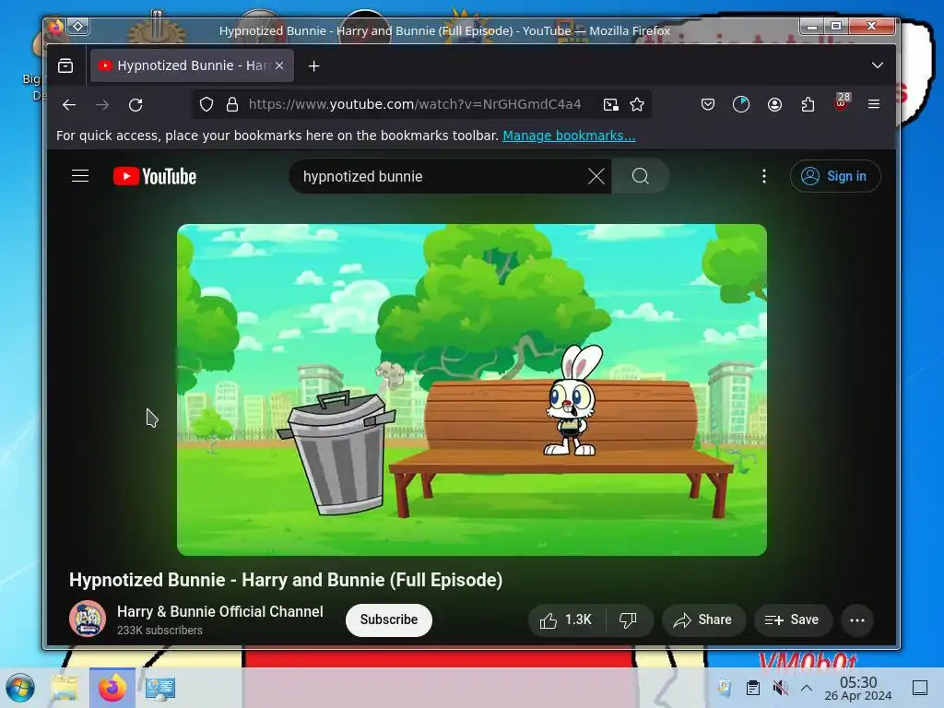Open Firefox application hamburger menu
The height and width of the screenshot is (708, 944).
[x=874, y=105]
